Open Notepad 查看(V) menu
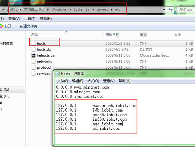The image size is (195, 147). 109,81
